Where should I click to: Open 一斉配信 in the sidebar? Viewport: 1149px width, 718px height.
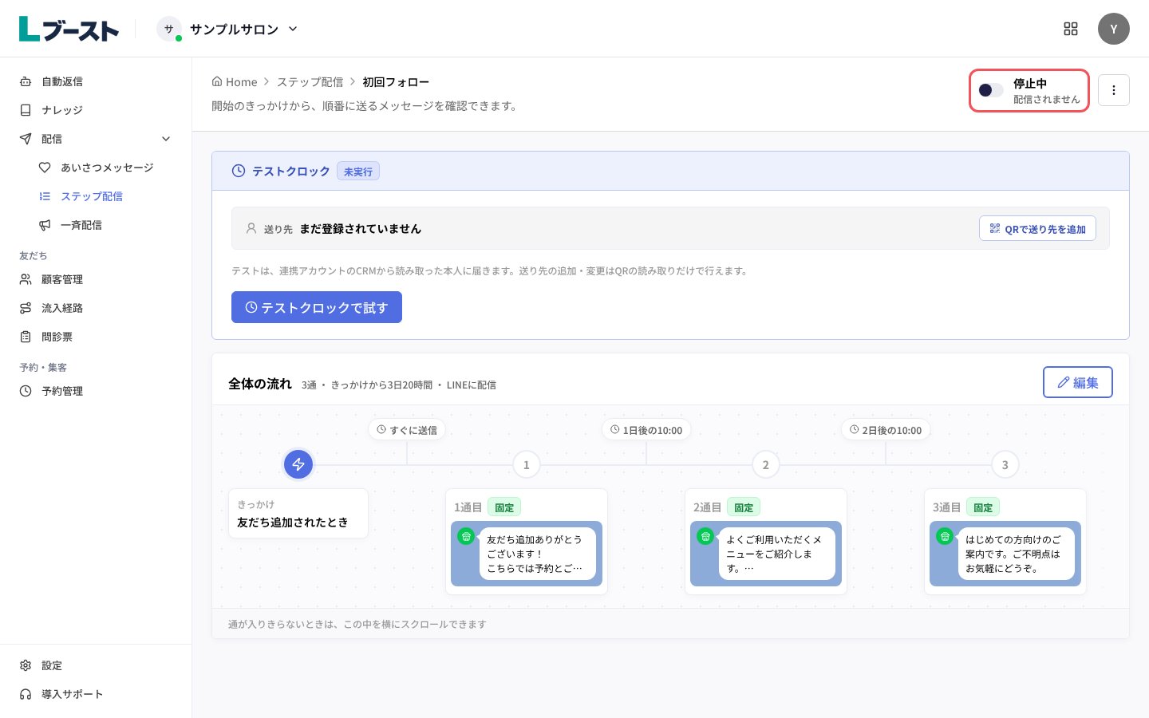coord(105,225)
